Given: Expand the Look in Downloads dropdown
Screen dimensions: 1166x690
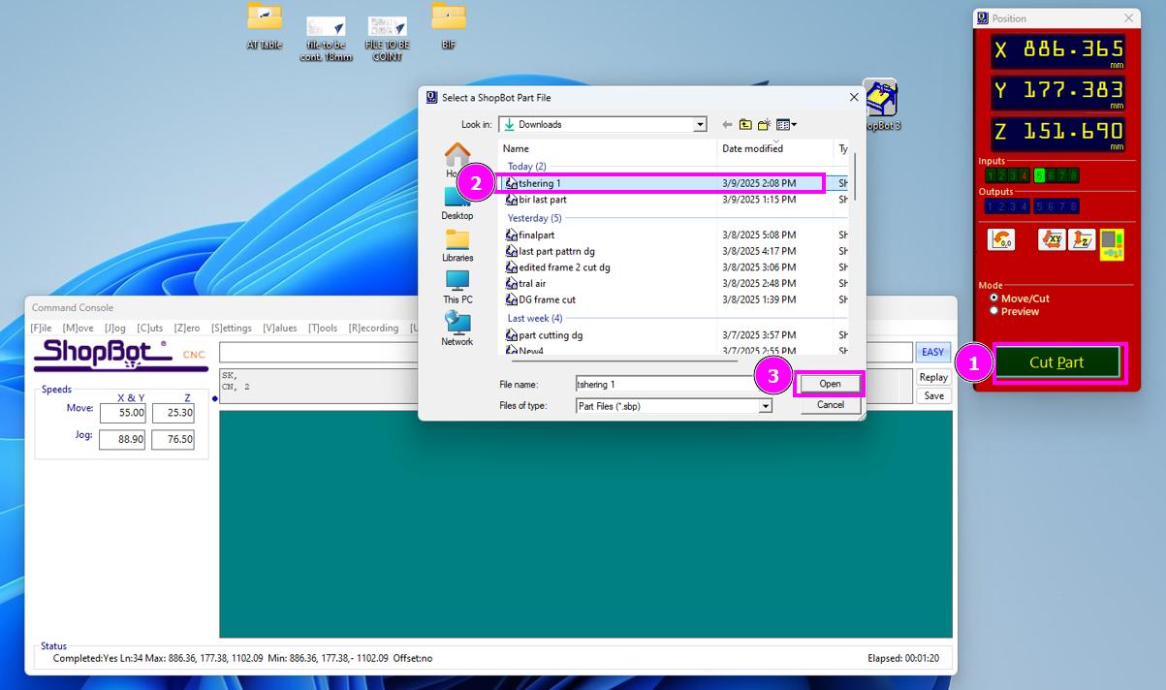Looking at the screenshot, I should pyautogui.click(x=700, y=124).
